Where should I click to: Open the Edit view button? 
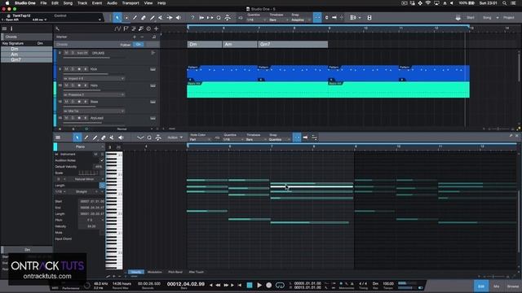click(481, 286)
